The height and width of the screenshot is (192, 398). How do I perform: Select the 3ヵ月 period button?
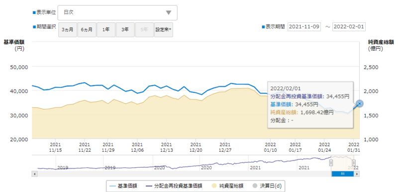[68, 30]
